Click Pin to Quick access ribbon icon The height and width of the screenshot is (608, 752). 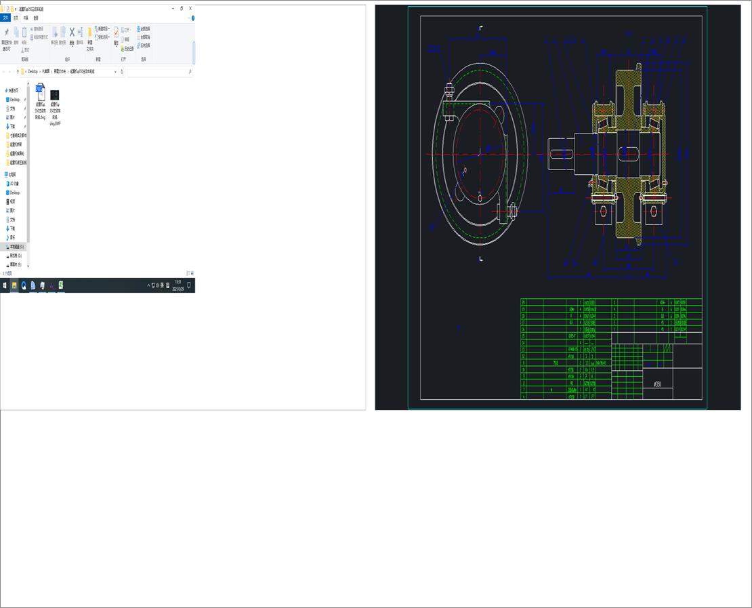(x=6, y=32)
